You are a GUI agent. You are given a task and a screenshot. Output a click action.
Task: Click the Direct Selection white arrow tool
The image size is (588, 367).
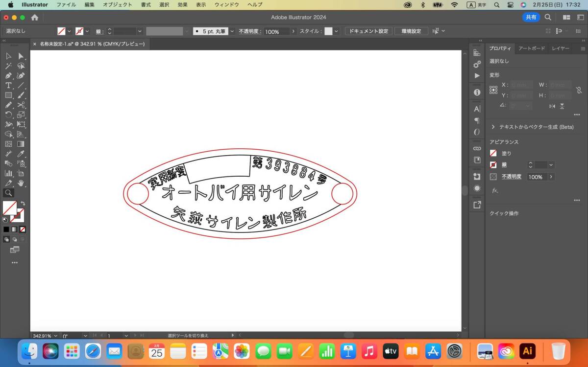click(21, 56)
